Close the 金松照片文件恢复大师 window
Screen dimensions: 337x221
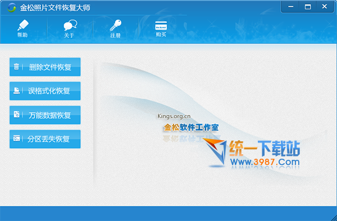[x=325, y=7]
